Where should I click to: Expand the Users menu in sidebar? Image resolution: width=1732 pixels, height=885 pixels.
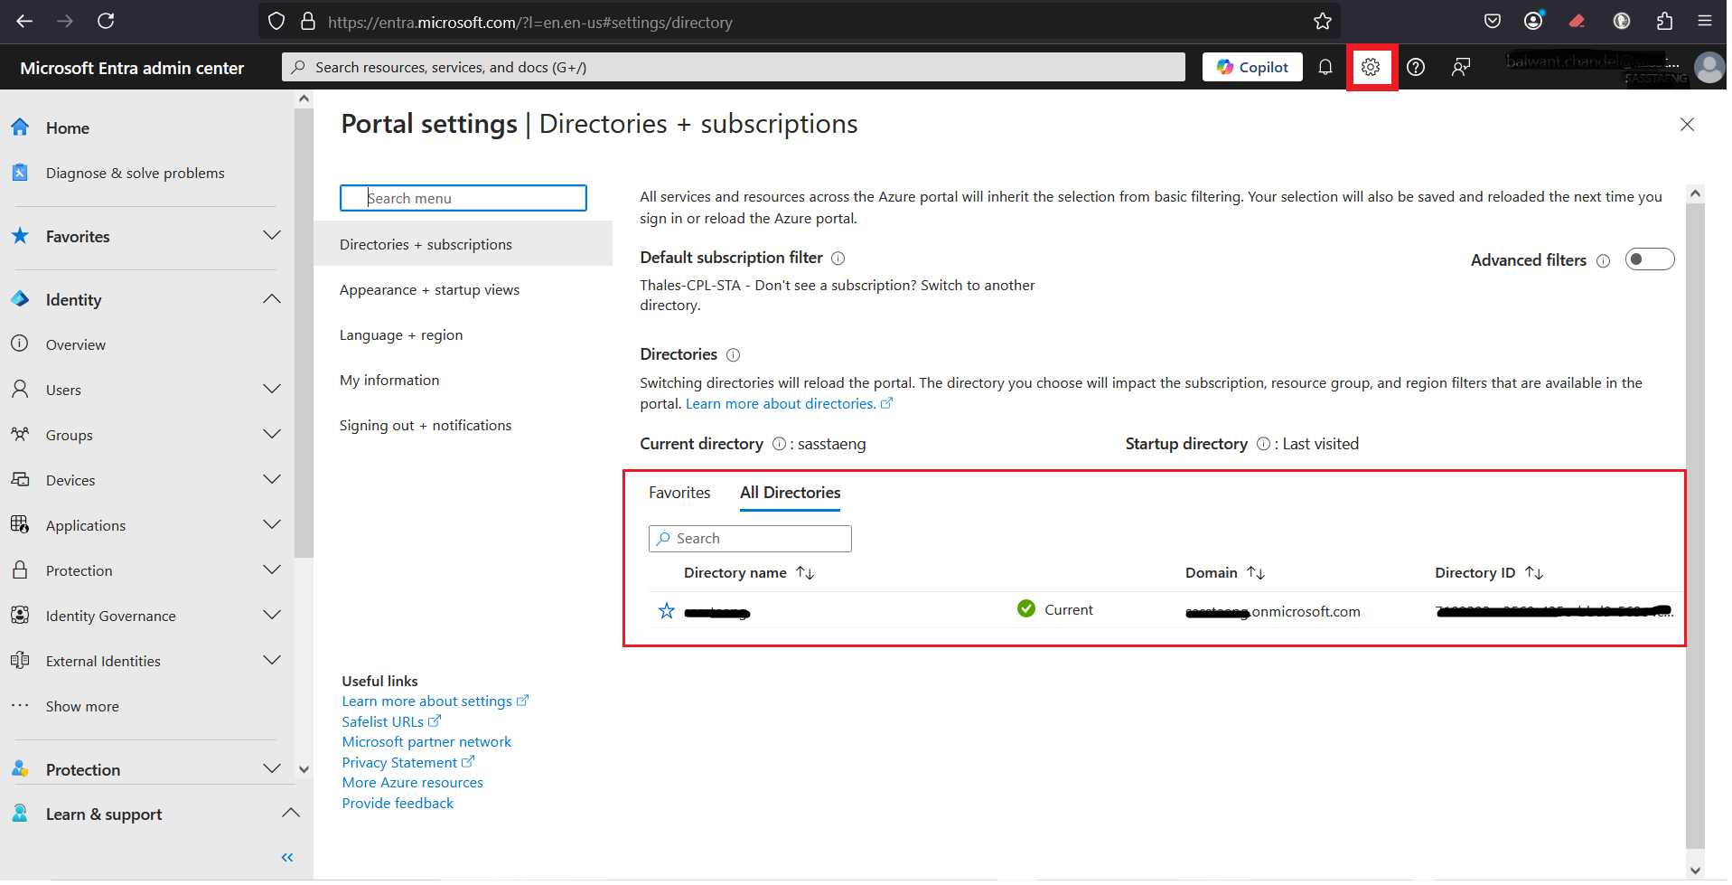(x=271, y=390)
